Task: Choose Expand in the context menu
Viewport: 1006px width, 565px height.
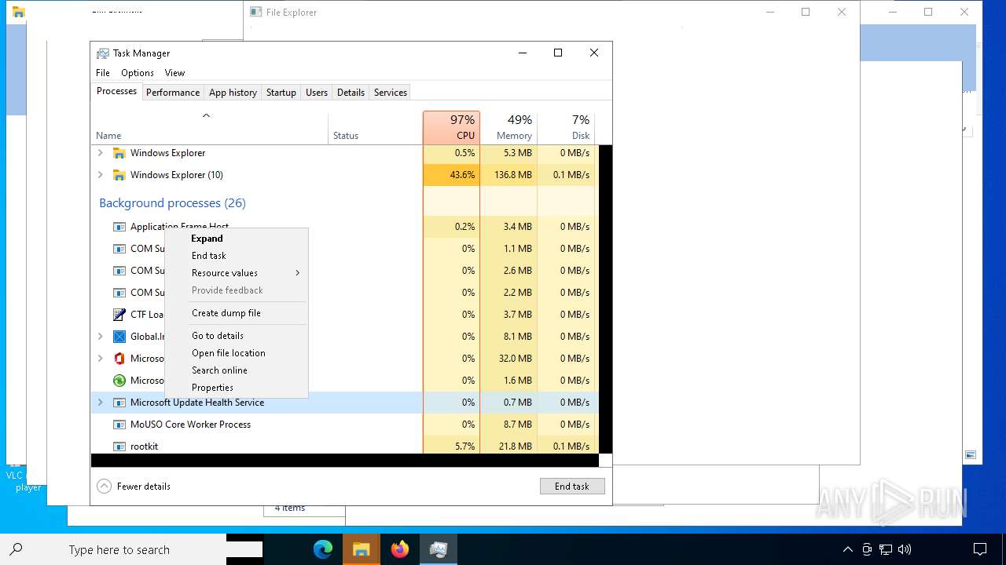Action: point(237,239)
